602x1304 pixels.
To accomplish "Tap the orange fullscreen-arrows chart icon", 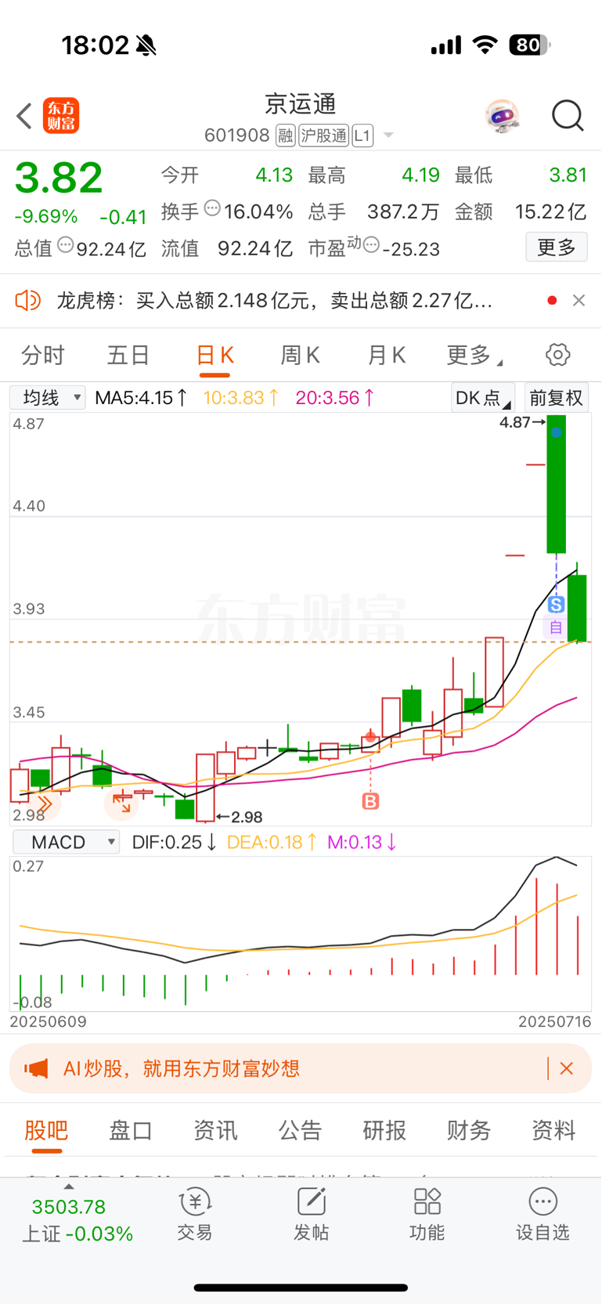I will point(121,803).
